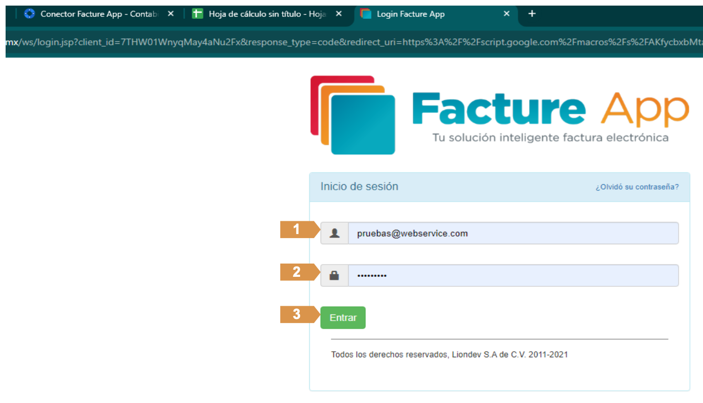Click the blue Conector Facture App favicon
703x403 pixels.
point(30,14)
